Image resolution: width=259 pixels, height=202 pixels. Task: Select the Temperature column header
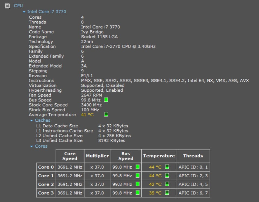[x=159, y=156]
